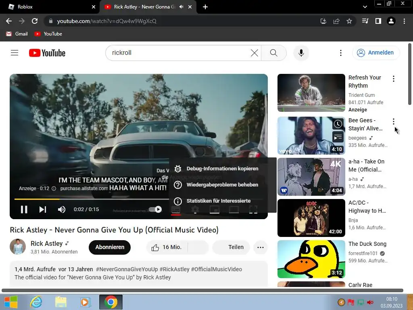Click the Teilen share button
This screenshot has width=413, height=310.
231,247
